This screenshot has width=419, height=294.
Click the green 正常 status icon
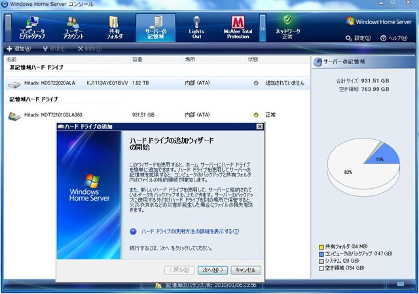tap(256, 115)
